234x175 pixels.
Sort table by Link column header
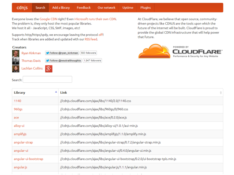click(x=141, y=93)
